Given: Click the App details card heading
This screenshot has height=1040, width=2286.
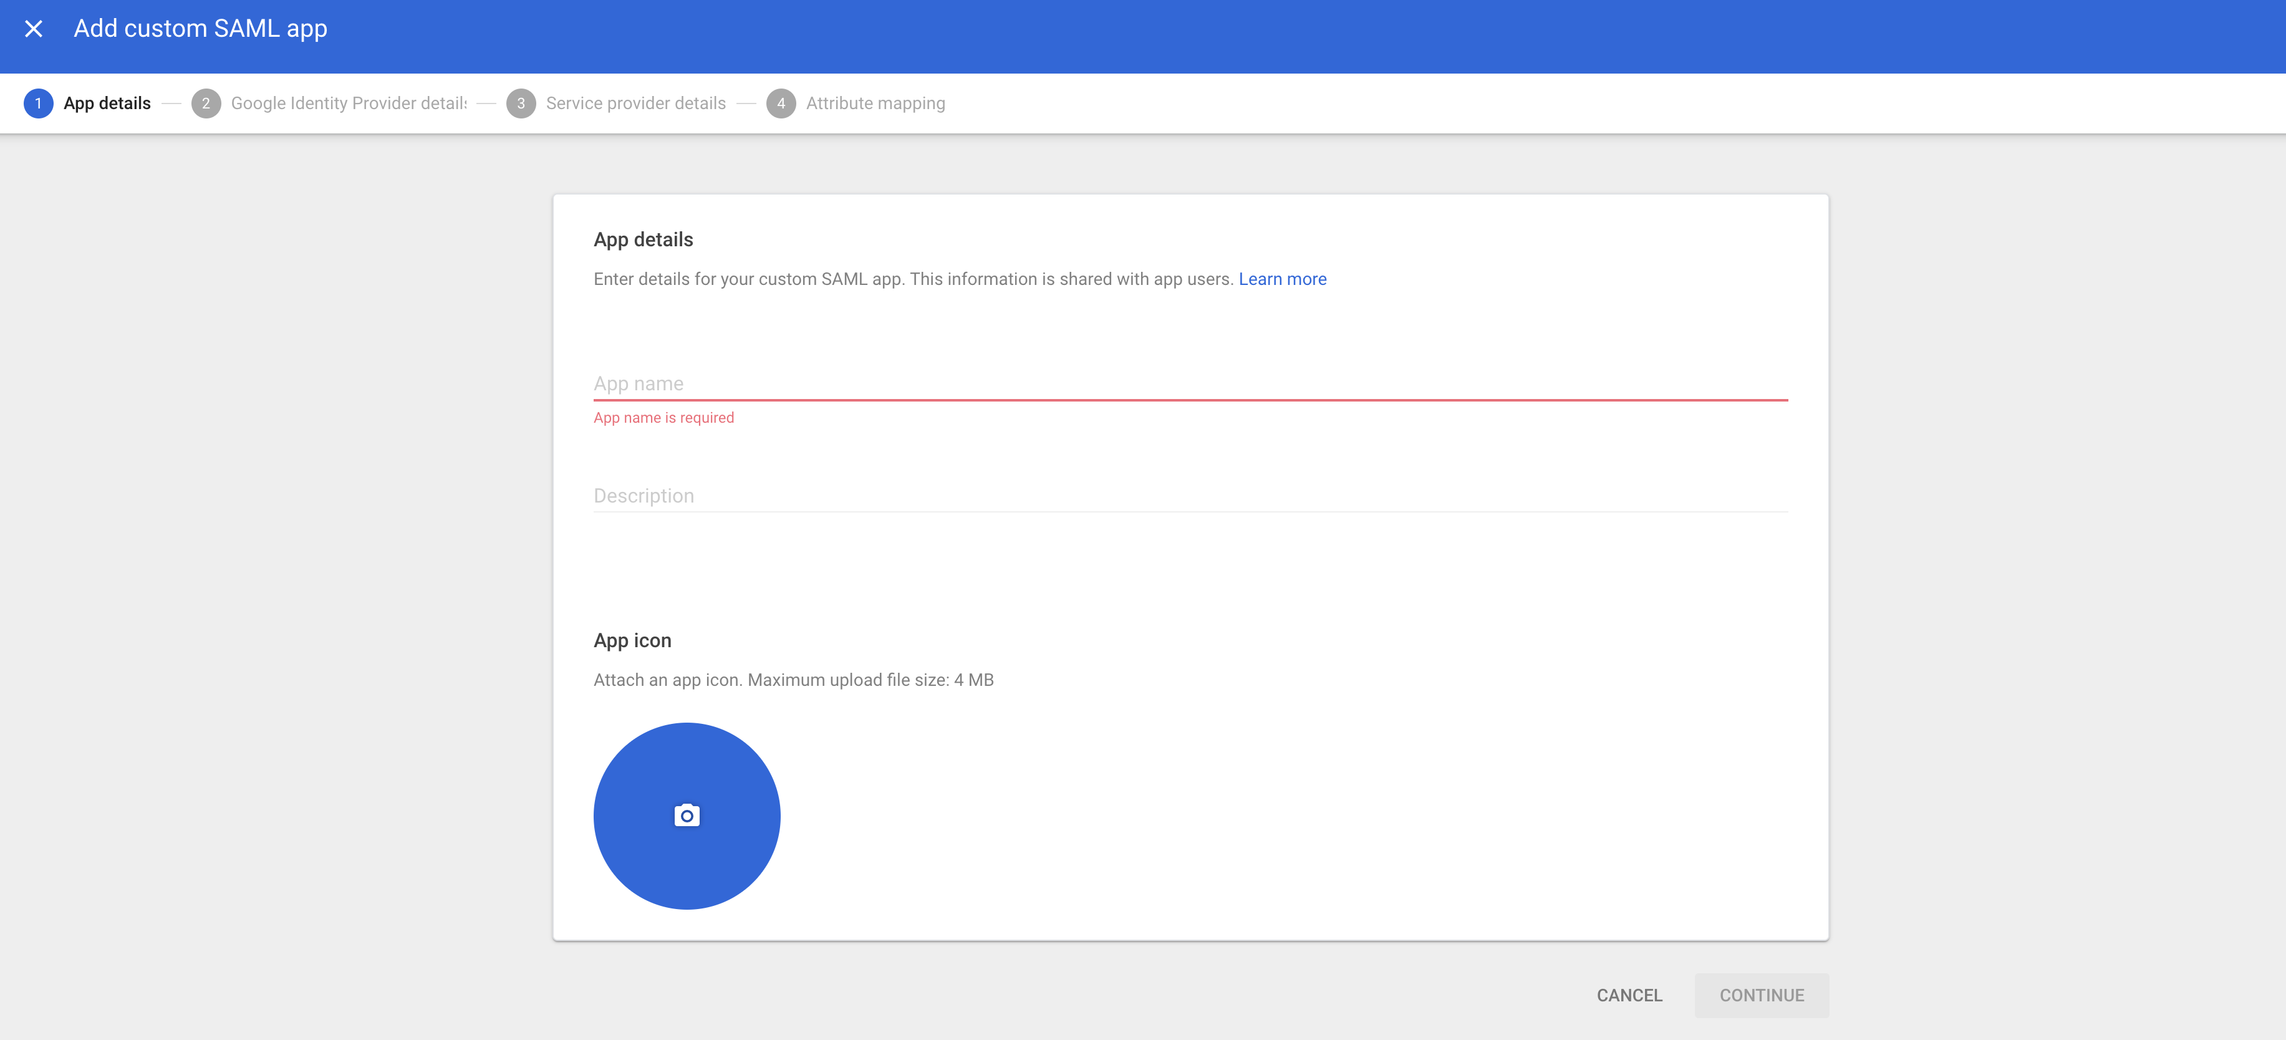Looking at the screenshot, I should [x=644, y=239].
